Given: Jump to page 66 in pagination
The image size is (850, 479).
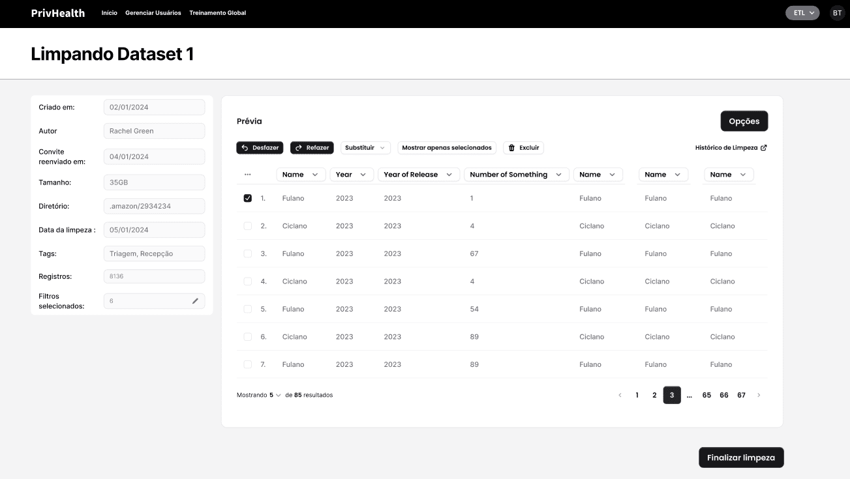Looking at the screenshot, I should click(723, 395).
